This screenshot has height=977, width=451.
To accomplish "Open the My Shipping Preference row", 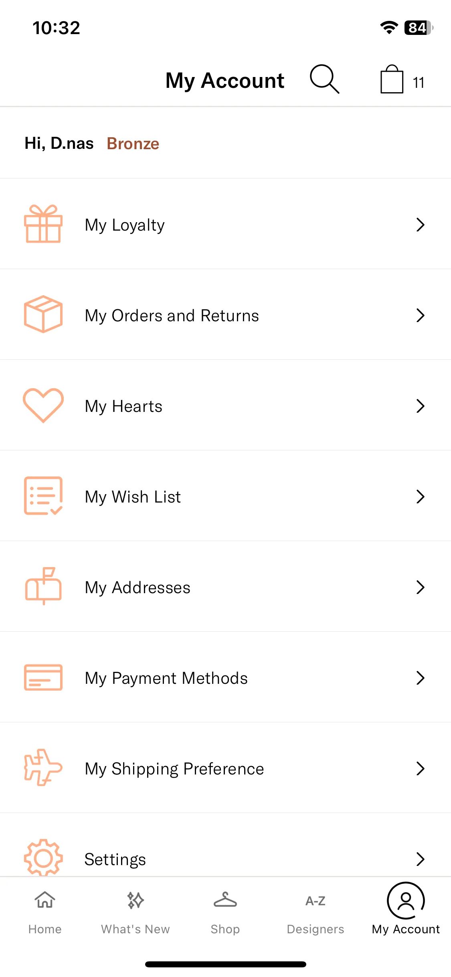I will click(225, 768).
